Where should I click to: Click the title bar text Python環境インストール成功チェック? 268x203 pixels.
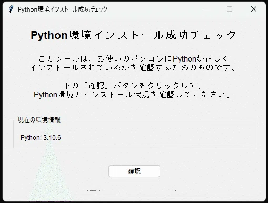pos(63,9)
